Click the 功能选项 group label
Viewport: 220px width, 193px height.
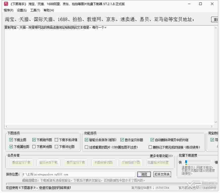pyautogui.click(x=90, y=133)
